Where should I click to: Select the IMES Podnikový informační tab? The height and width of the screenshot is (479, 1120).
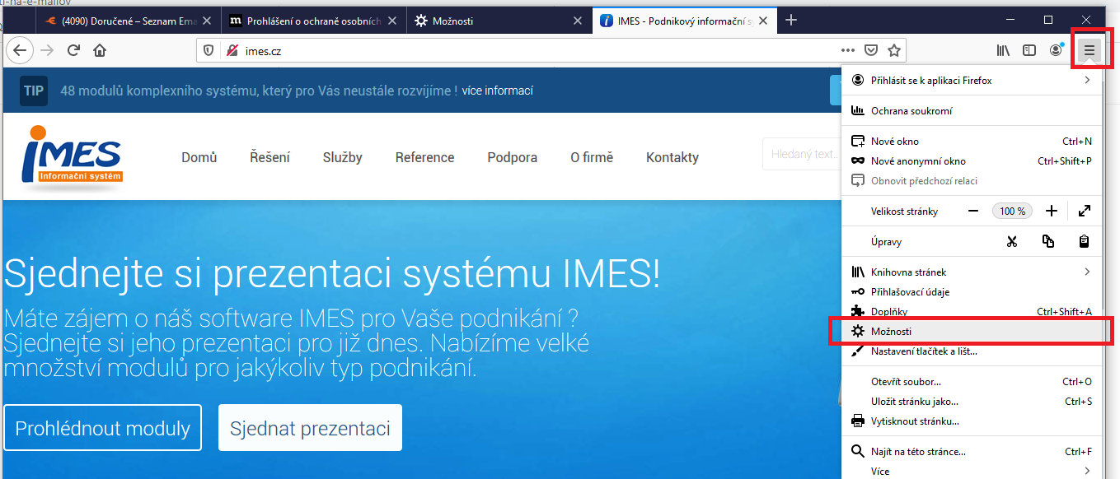point(685,21)
